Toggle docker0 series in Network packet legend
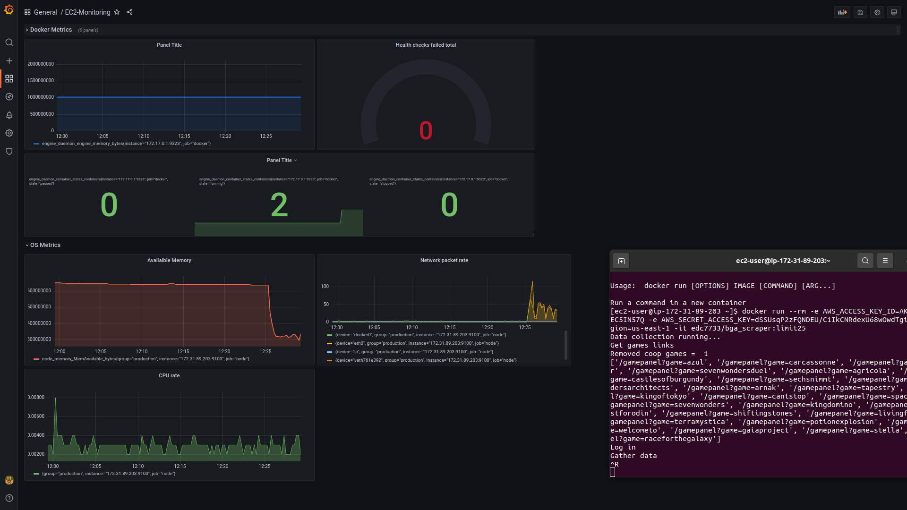 click(x=420, y=335)
